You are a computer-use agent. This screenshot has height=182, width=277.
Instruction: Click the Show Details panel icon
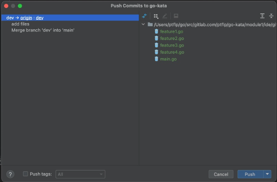(x=176, y=16)
